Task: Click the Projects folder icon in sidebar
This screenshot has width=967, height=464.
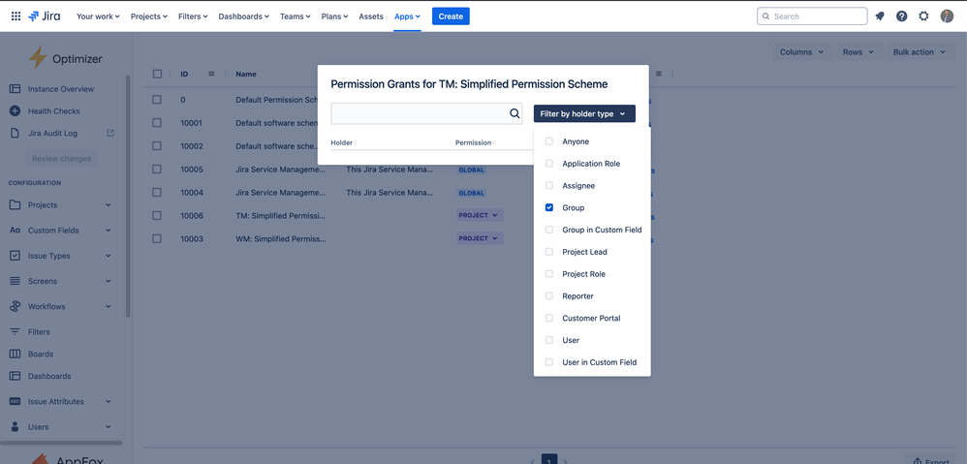Action: pos(15,204)
